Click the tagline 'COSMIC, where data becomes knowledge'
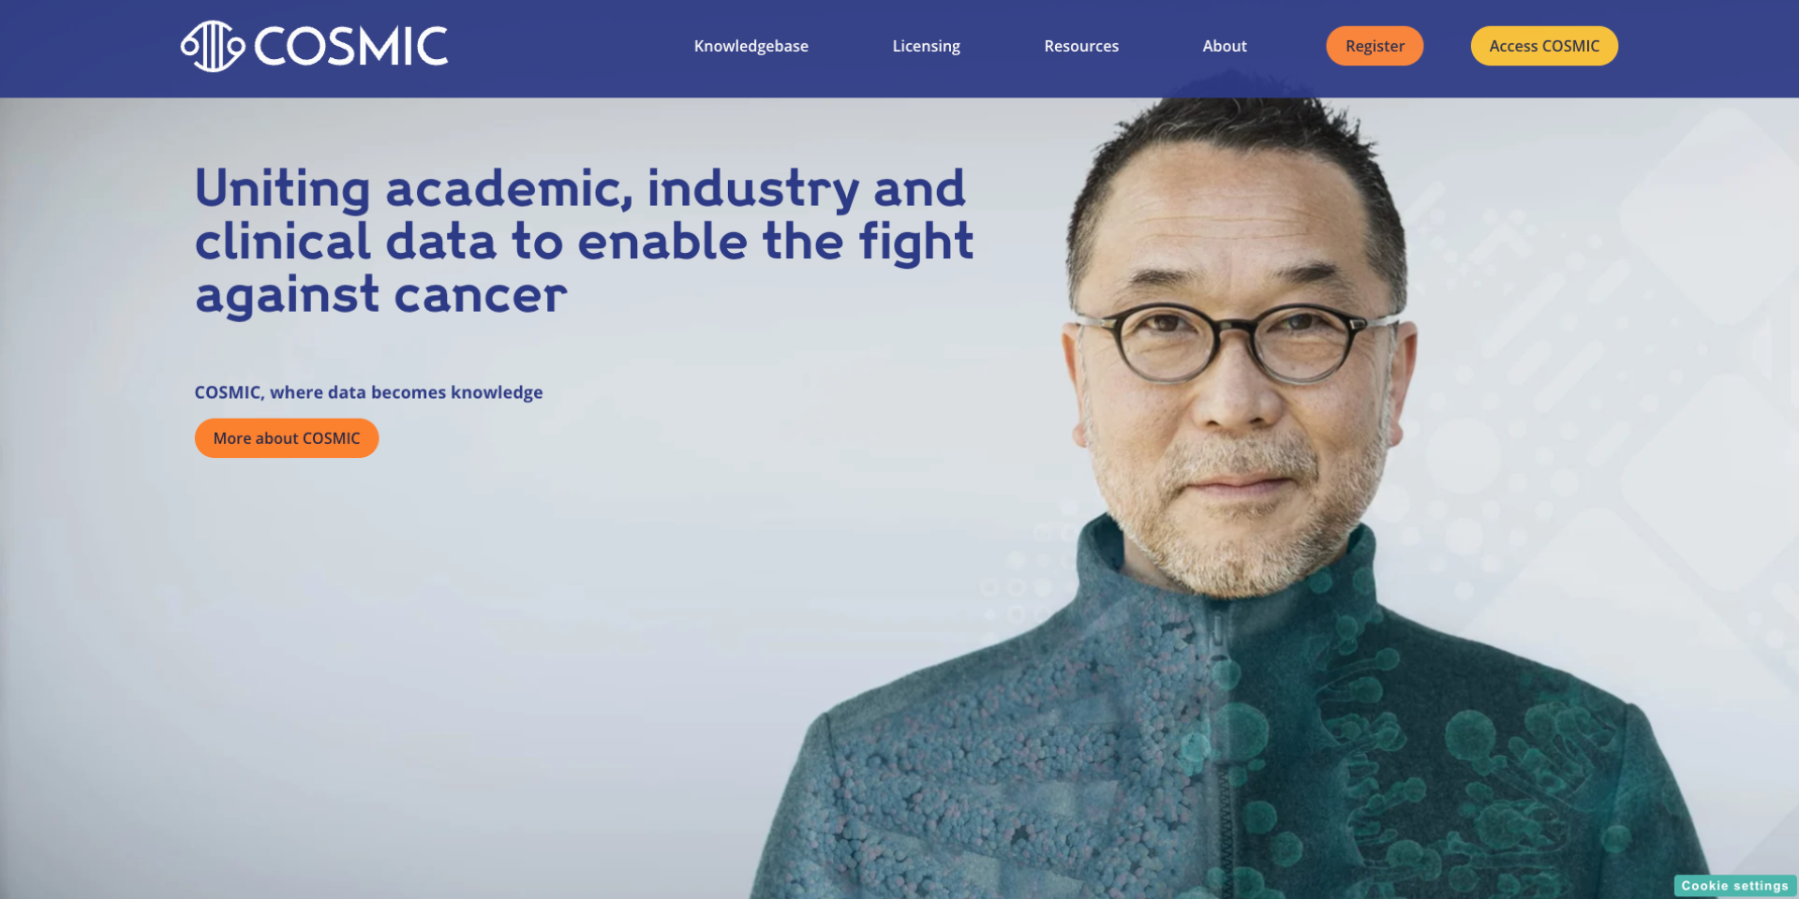 pos(368,392)
